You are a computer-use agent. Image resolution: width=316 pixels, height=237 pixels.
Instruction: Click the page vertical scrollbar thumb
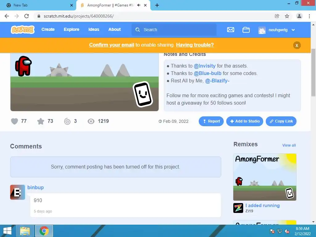(314, 73)
